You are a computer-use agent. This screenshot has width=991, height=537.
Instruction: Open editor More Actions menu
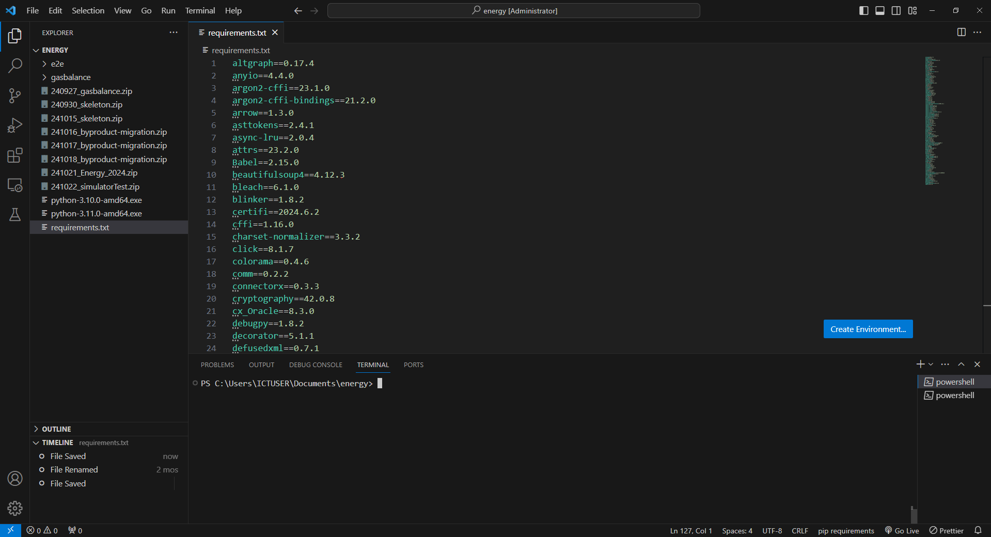(977, 32)
